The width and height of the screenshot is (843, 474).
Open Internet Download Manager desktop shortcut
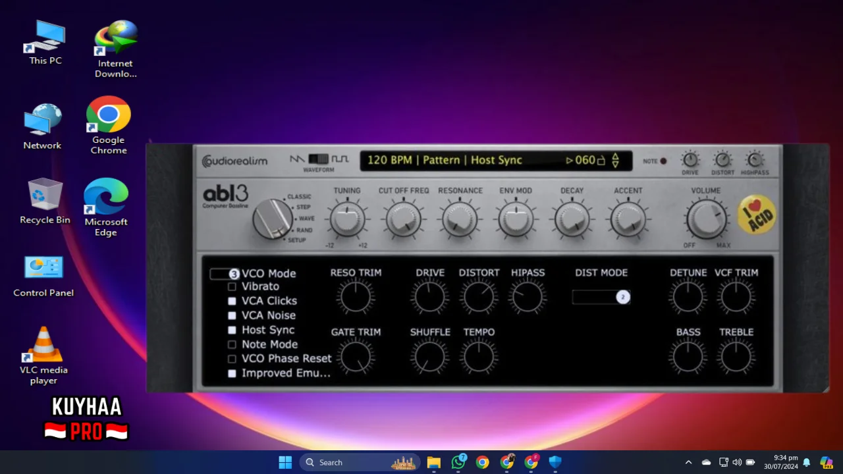[115, 49]
